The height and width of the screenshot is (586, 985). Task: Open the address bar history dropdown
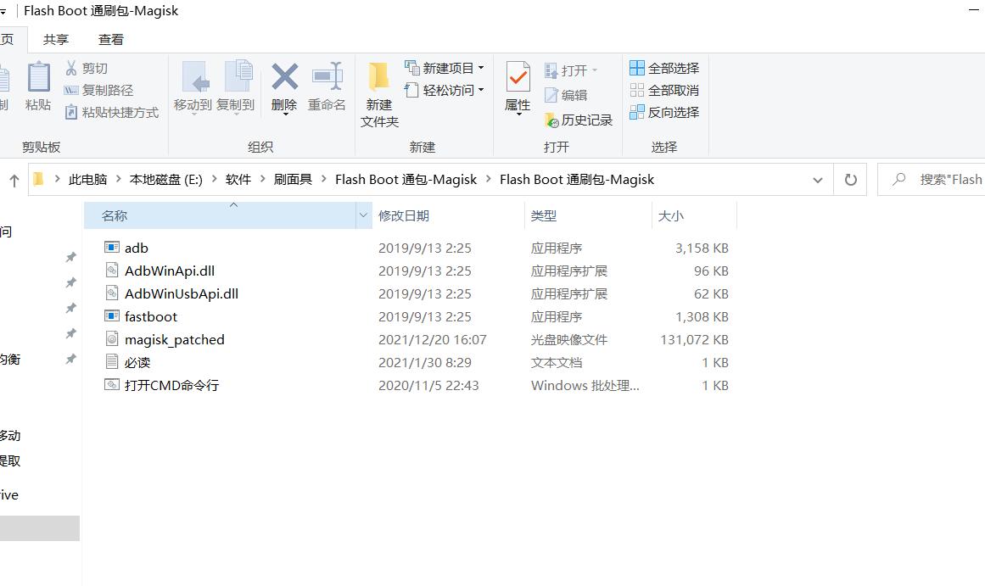817,179
